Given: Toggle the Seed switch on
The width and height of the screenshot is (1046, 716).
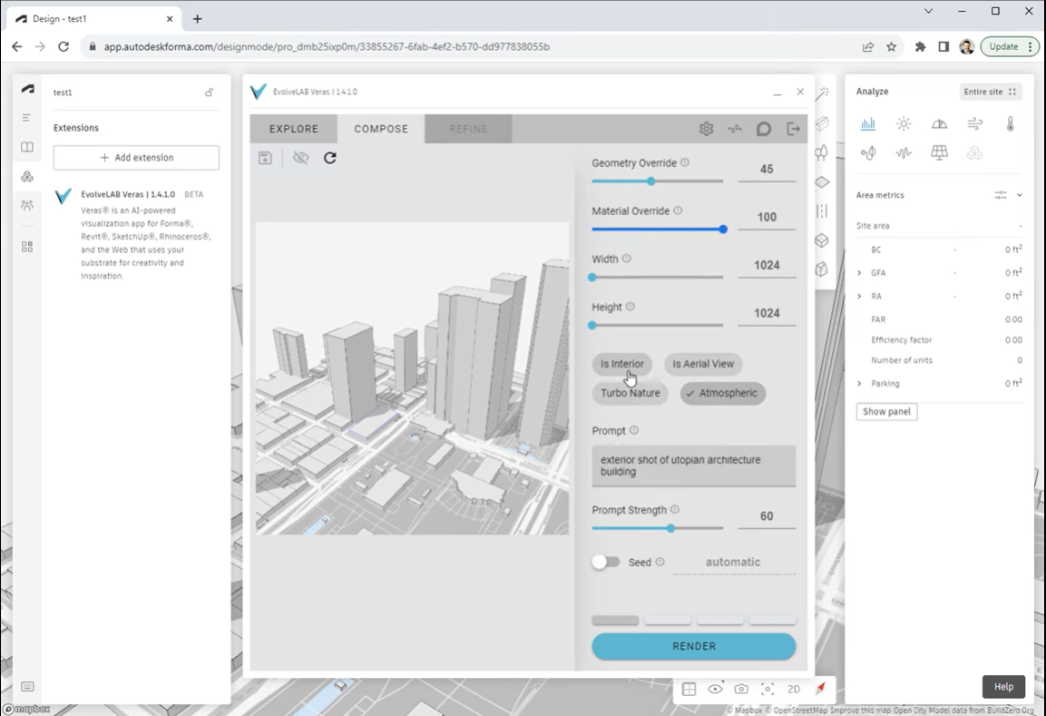Looking at the screenshot, I should point(605,562).
